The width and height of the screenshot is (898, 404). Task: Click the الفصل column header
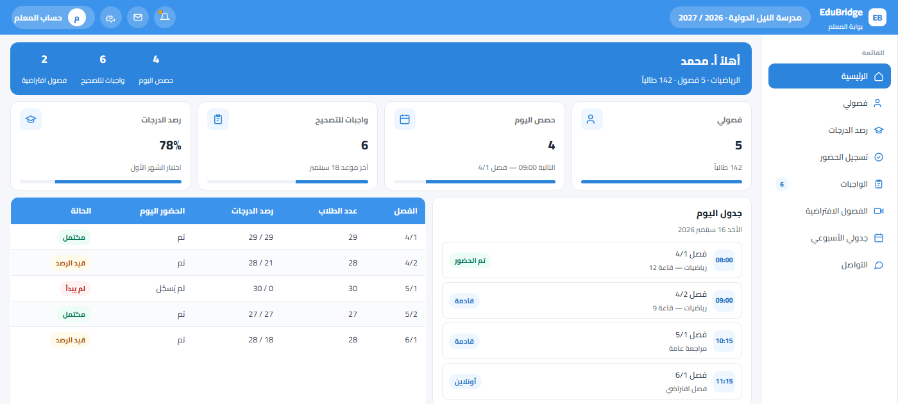tap(405, 211)
